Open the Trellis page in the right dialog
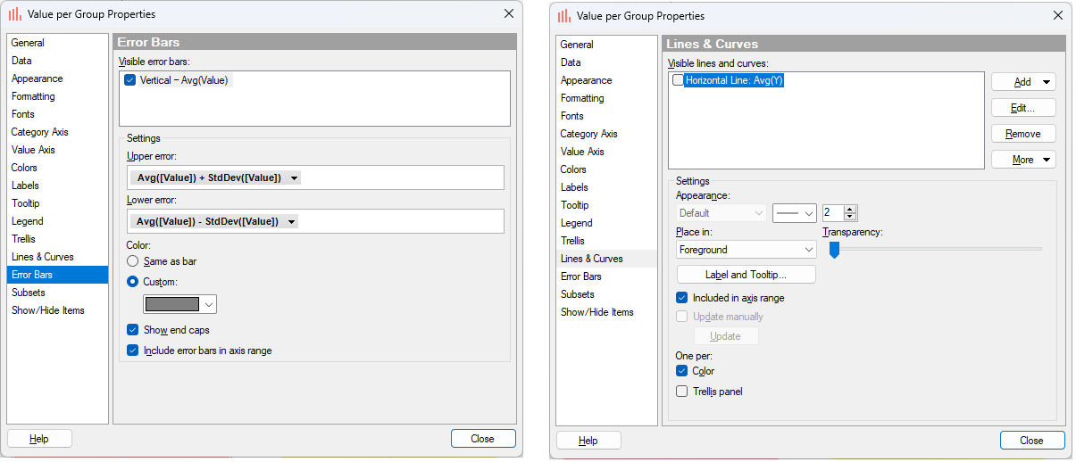Image resolution: width=1076 pixels, height=462 pixels. (572, 241)
